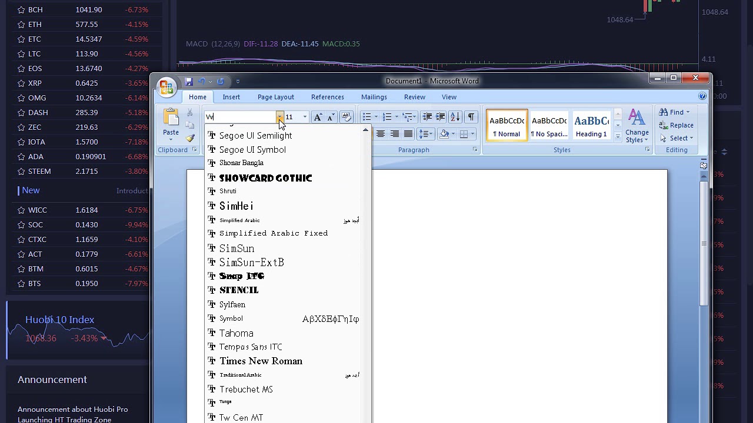Open the font size dropdown
Screen dimensions: 753x423
click(x=305, y=117)
